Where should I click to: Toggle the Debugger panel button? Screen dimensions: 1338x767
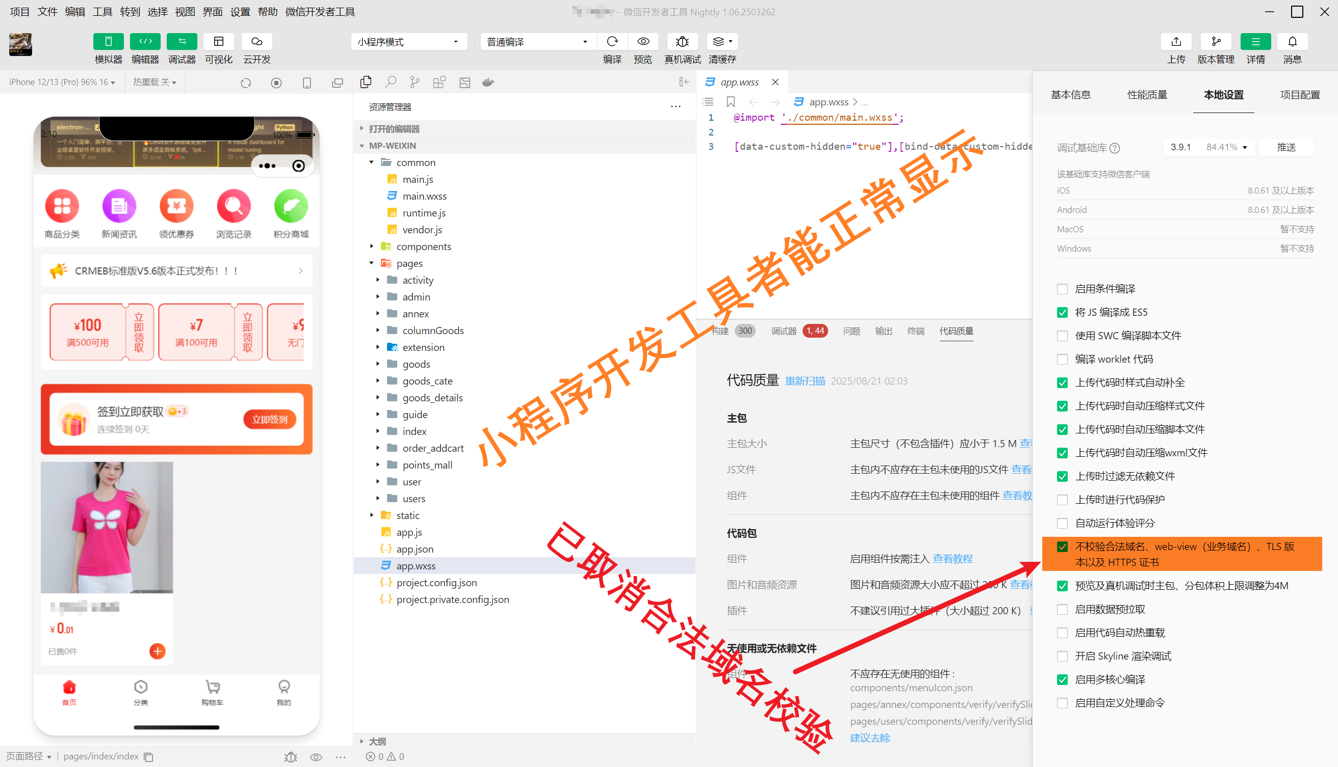[x=182, y=42]
